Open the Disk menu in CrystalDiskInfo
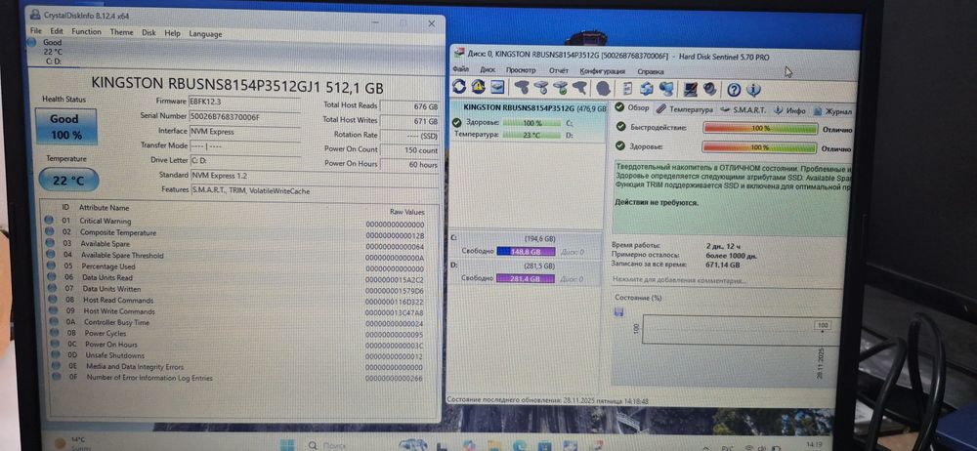Image resolution: width=977 pixels, height=451 pixels. (149, 32)
